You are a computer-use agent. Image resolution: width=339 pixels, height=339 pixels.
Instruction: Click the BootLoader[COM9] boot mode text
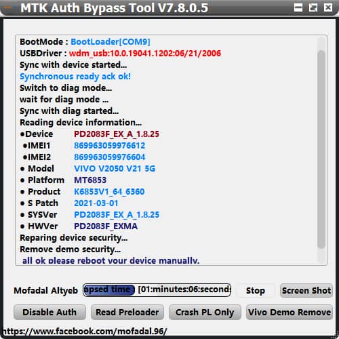point(111,42)
